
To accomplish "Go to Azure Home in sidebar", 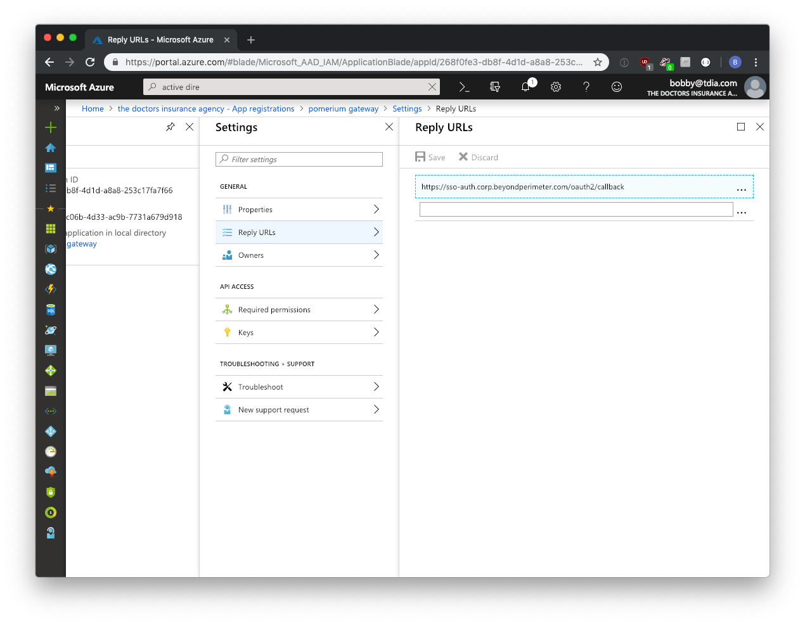I will 51,148.
